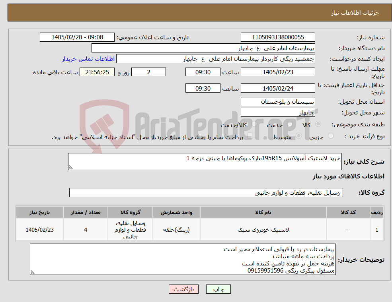Screen dimensions: 392x302
Task: Click remaining time field 23:56:25
Action: (x=97, y=72)
